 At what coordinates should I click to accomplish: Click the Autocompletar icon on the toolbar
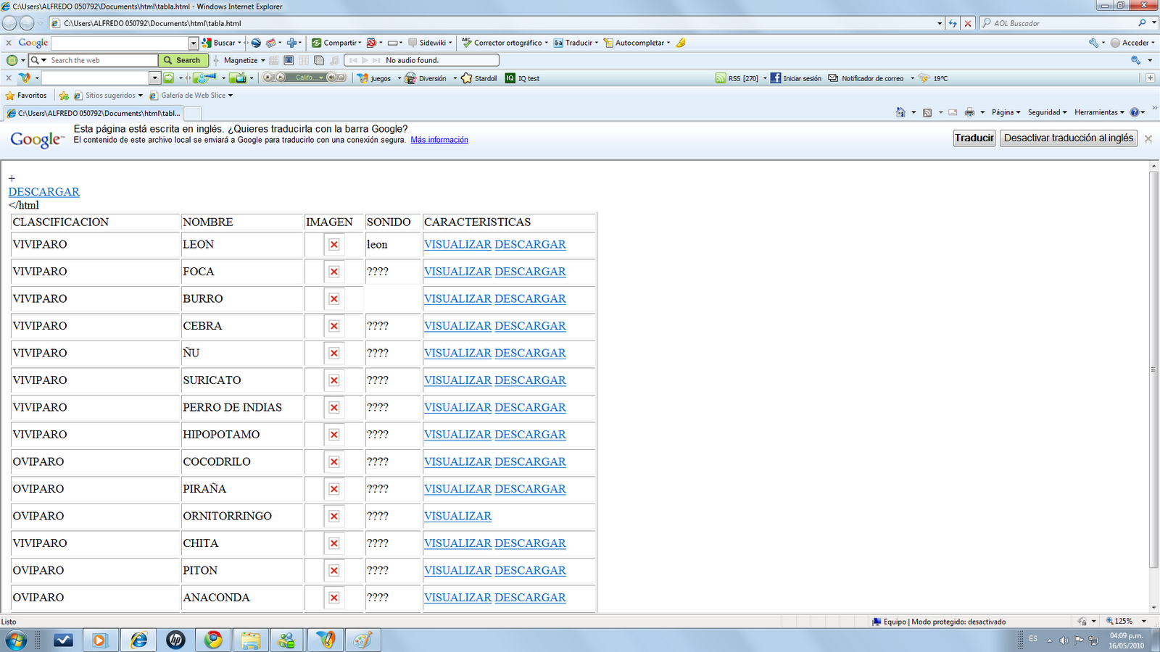click(610, 43)
